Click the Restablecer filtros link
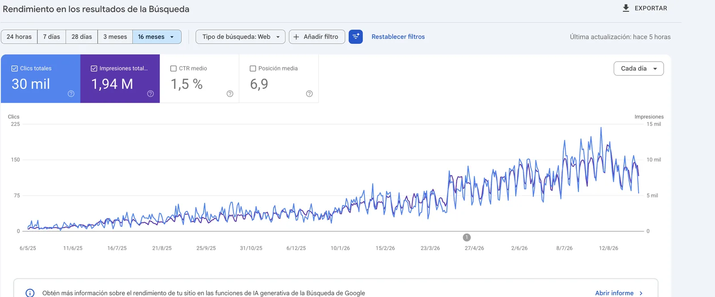 click(398, 37)
